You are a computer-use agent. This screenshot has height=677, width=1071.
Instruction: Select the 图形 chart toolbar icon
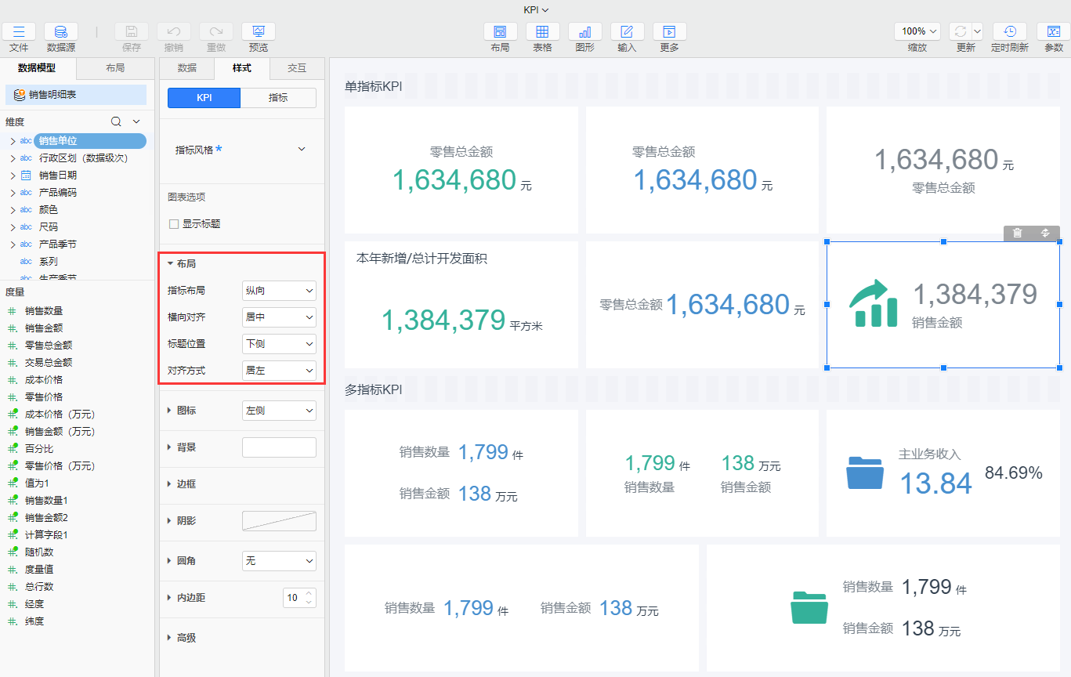[584, 31]
